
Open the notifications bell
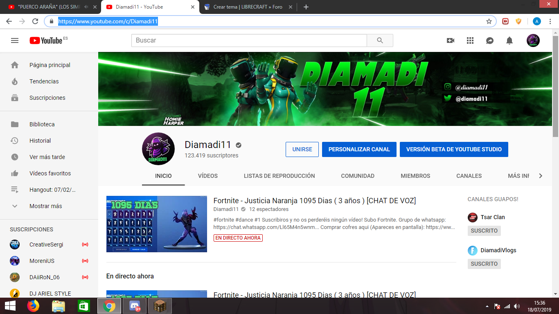(509, 40)
